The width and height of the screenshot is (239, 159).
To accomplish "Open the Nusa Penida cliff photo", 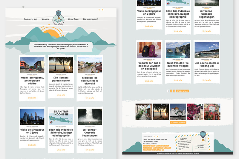I will pos(178,50).
